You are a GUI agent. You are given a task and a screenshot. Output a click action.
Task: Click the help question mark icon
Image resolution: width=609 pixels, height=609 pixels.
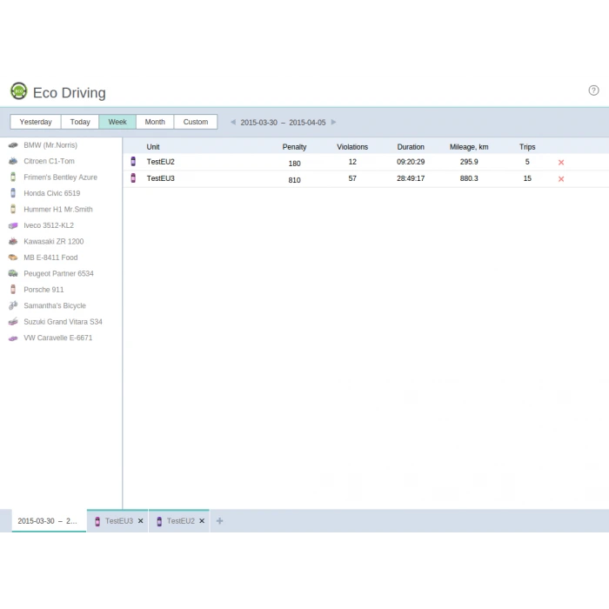[593, 90]
